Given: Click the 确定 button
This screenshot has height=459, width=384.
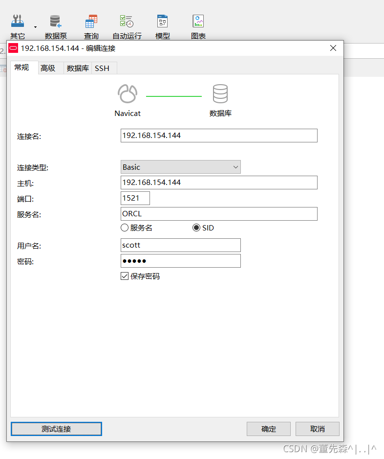Looking at the screenshot, I should pos(269,429).
